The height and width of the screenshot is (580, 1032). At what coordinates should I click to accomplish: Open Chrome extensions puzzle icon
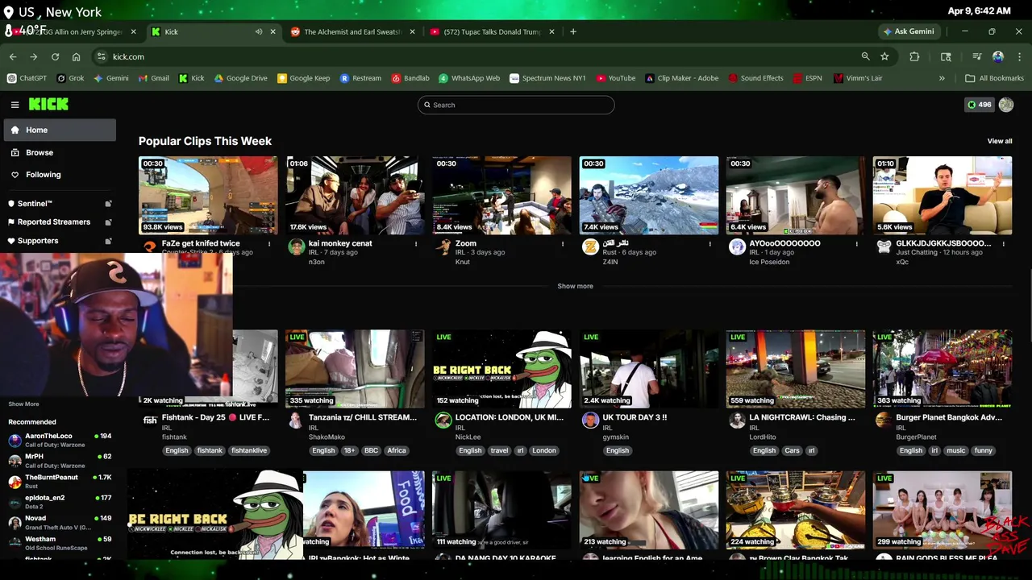coord(914,56)
